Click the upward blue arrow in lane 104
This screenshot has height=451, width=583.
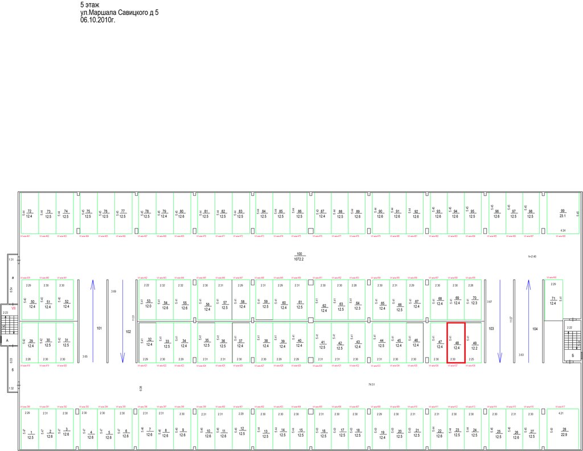click(x=529, y=321)
